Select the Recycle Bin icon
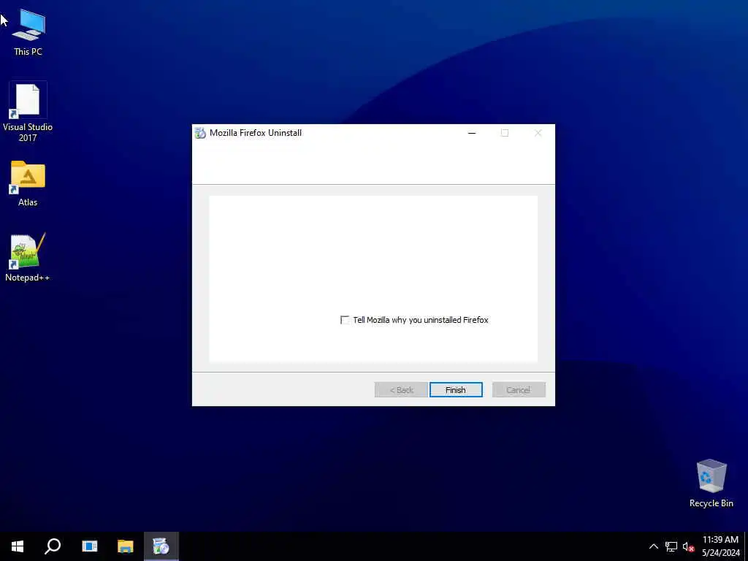This screenshot has width=748, height=561. [x=711, y=483]
